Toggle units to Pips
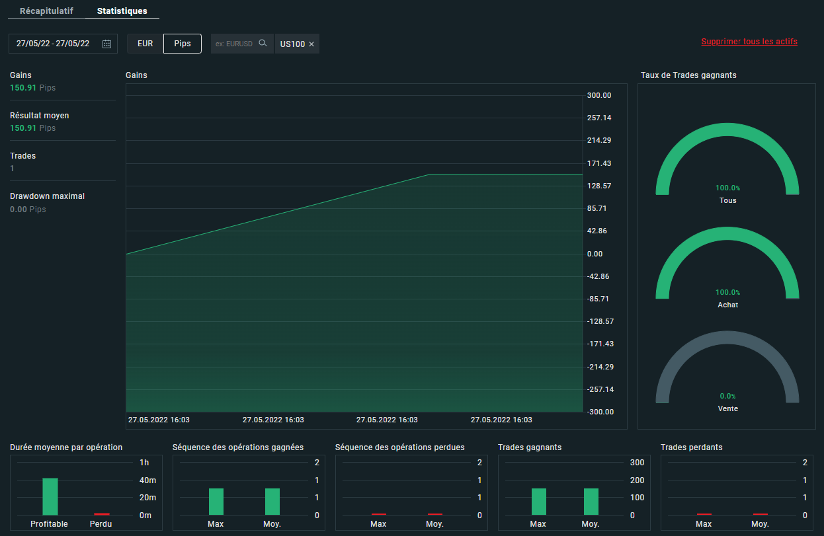 pyautogui.click(x=183, y=44)
